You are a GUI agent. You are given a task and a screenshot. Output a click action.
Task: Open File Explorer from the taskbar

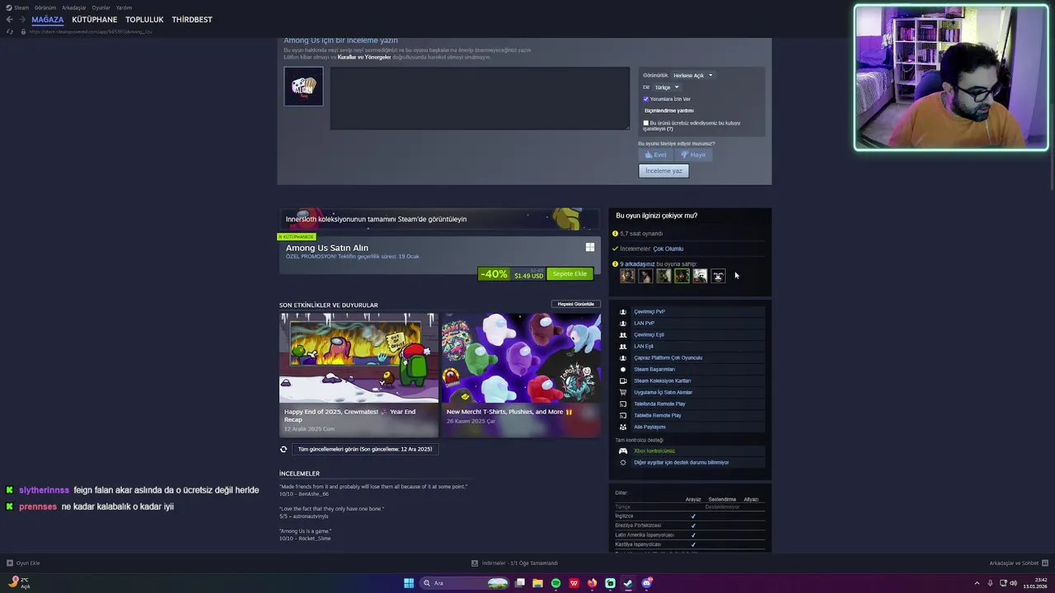[537, 583]
